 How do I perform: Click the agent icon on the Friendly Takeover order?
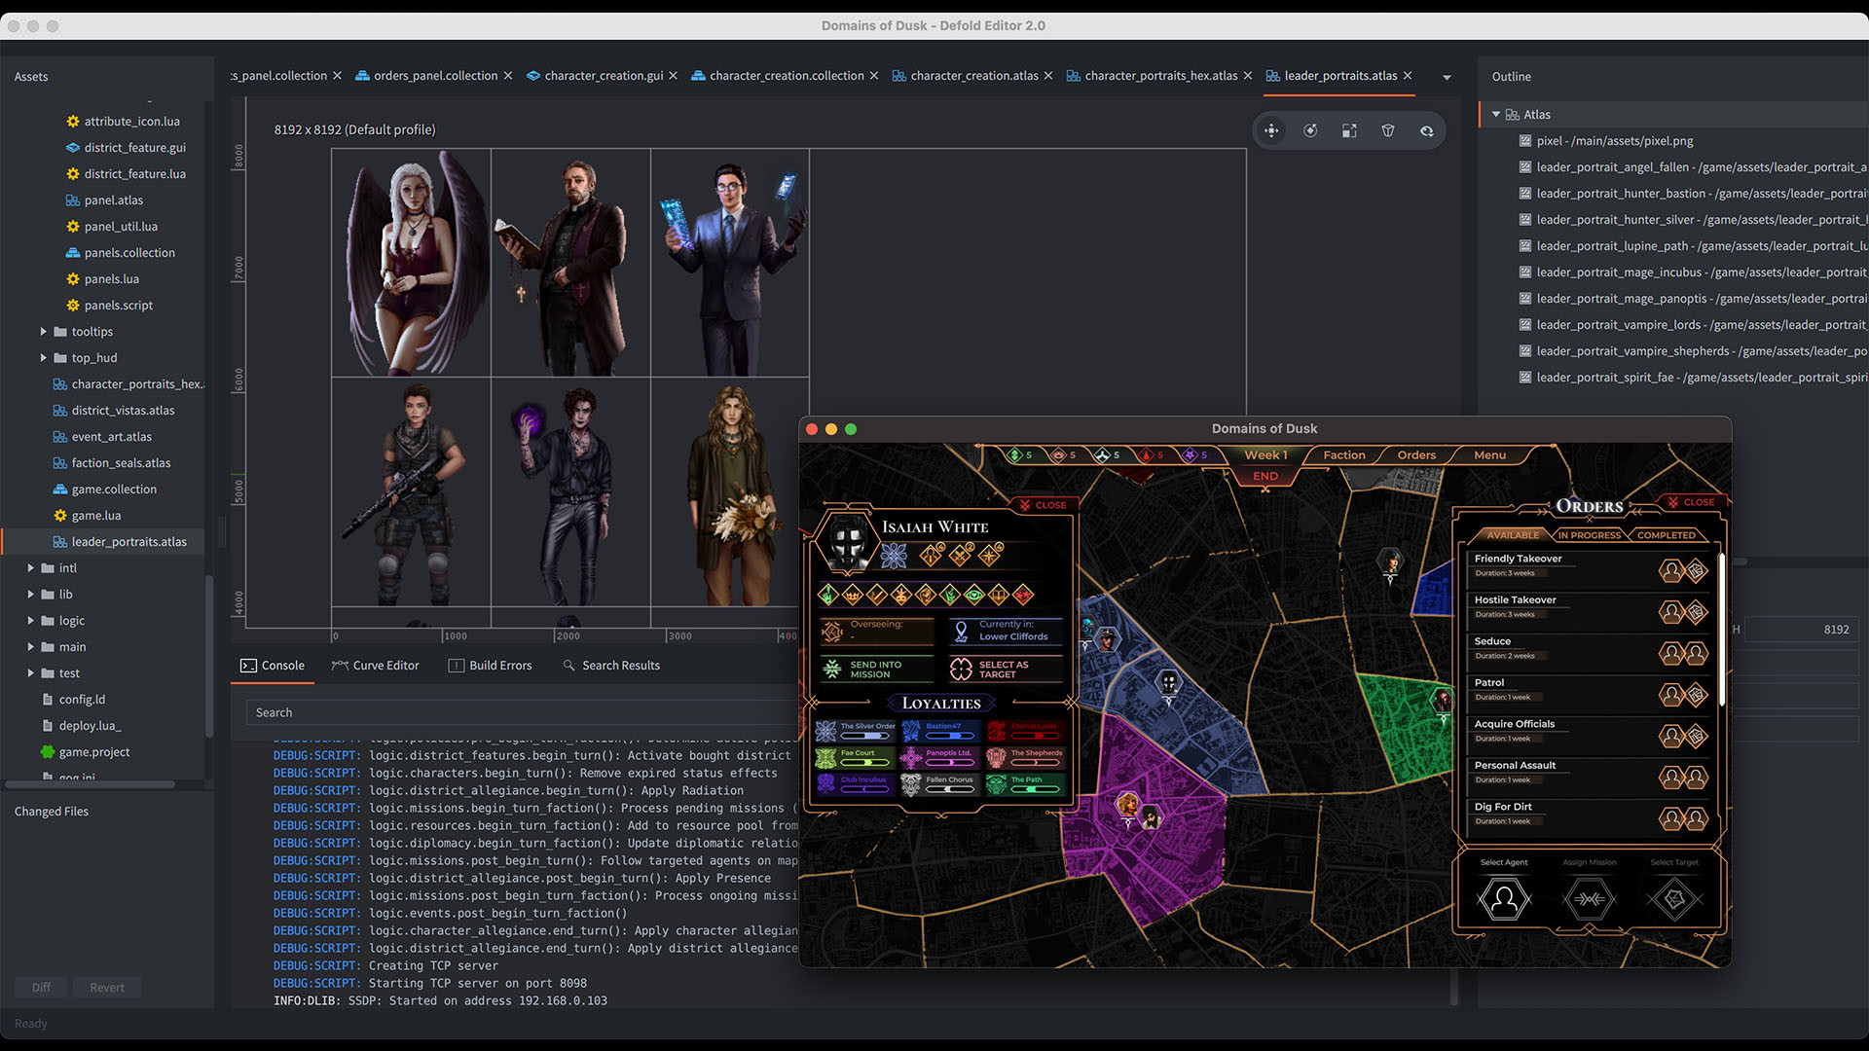(x=1671, y=571)
